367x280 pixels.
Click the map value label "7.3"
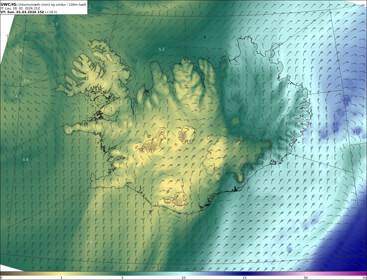(x=356, y=157)
